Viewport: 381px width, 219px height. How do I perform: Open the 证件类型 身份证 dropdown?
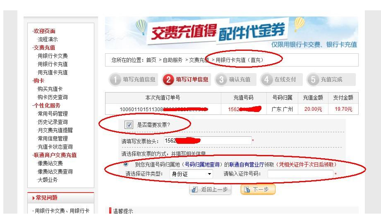click(x=191, y=174)
